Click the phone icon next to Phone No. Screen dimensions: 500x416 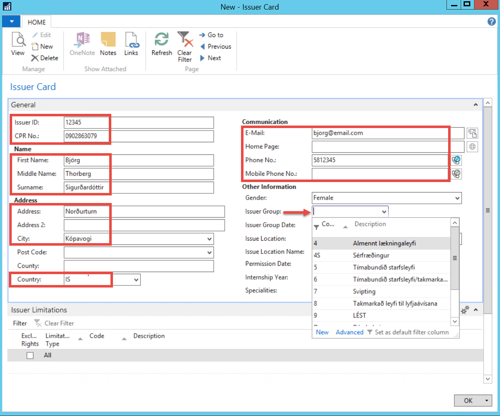coord(456,160)
